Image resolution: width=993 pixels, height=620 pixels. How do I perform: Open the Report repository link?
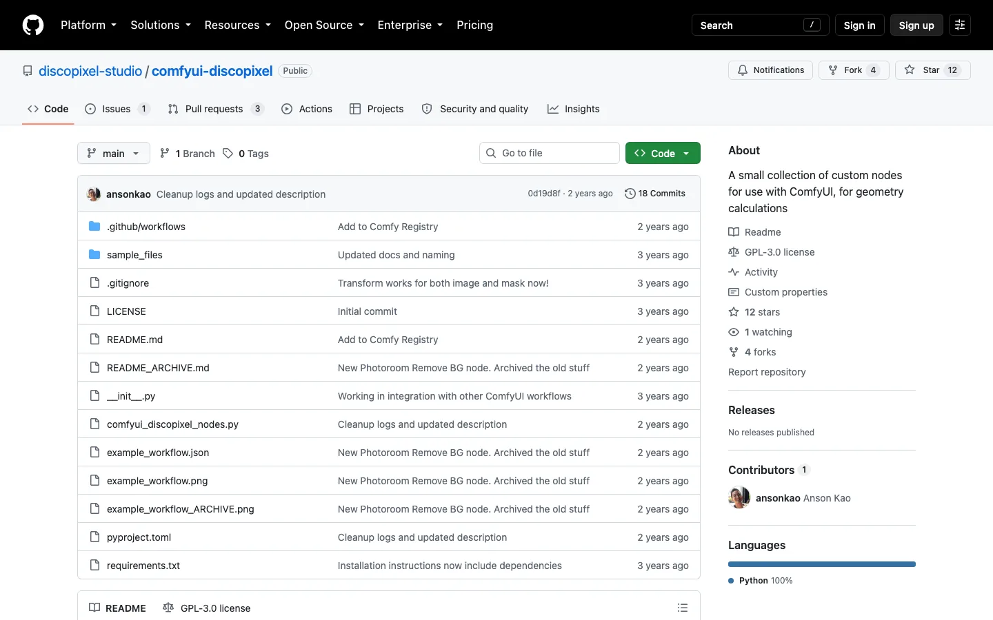pos(767,372)
